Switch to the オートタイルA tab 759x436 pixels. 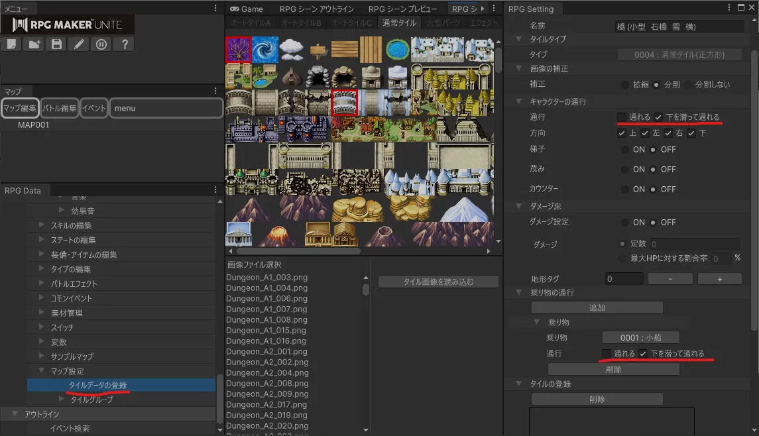click(x=250, y=23)
